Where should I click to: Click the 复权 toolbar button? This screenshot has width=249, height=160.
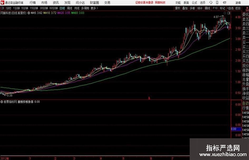pos(178,8)
